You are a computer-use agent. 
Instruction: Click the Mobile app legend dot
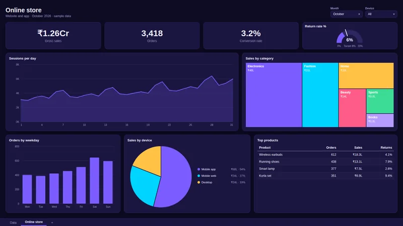click(198, 169)
